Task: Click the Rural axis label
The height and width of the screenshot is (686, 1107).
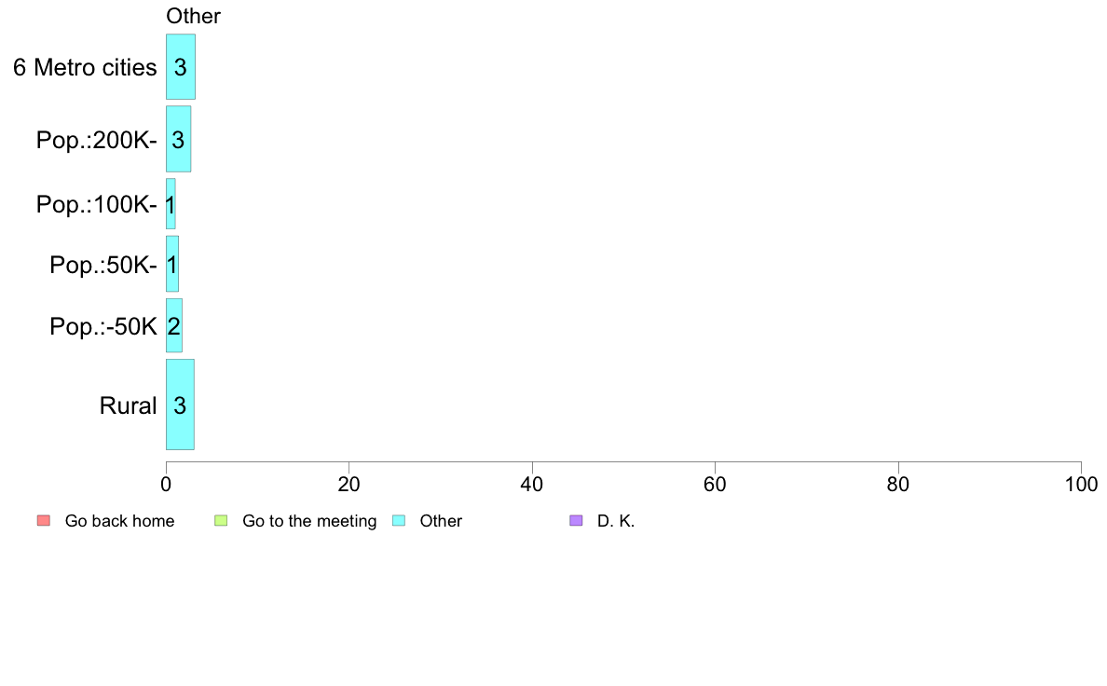Action: pos(128,405)
